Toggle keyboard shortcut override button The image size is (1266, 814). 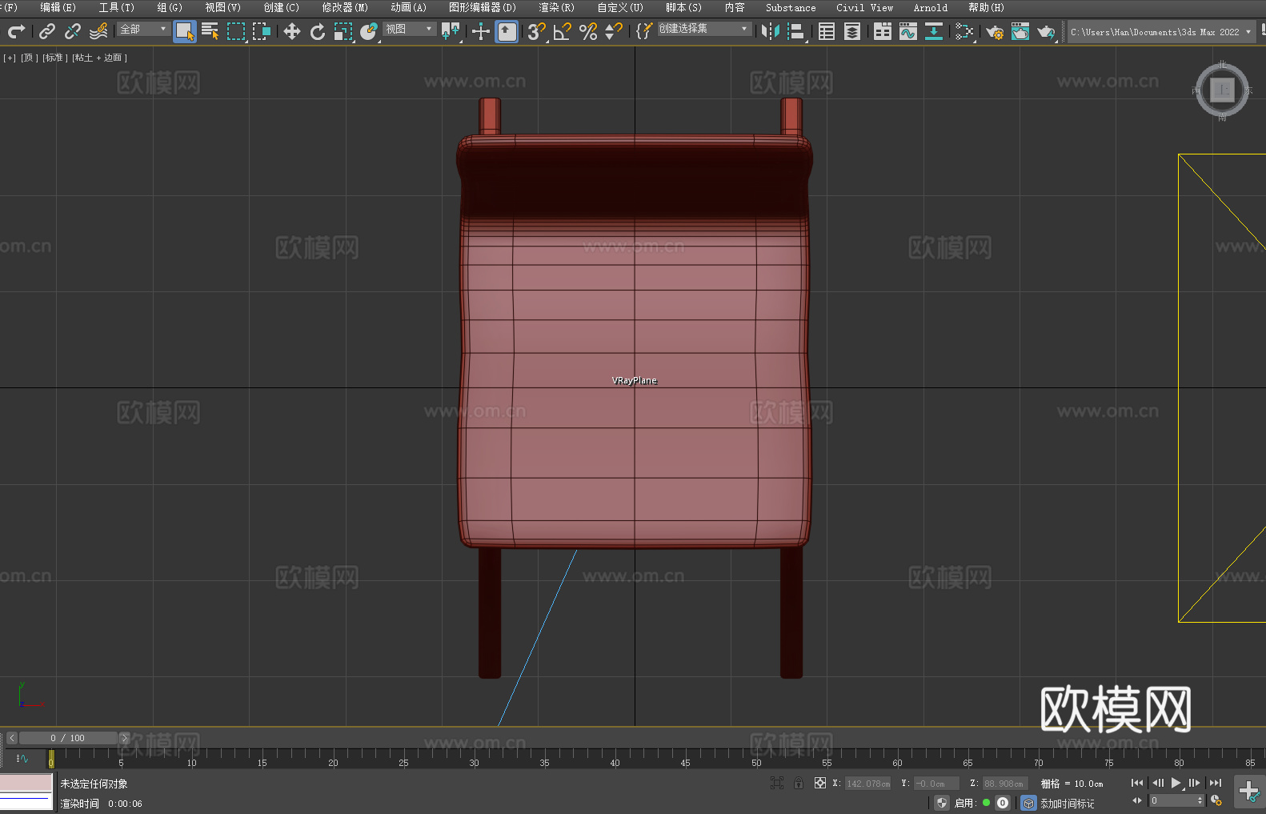coord(507,32)
